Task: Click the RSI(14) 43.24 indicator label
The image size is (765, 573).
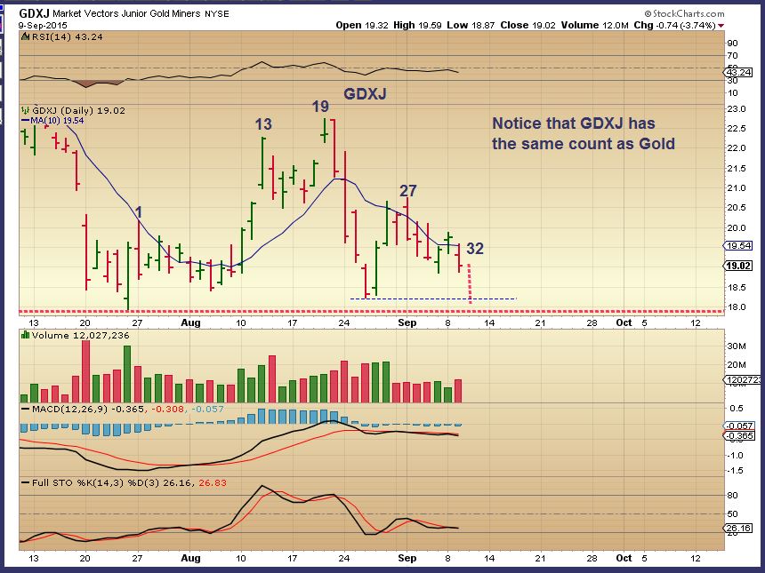Action: coord(68,37)
